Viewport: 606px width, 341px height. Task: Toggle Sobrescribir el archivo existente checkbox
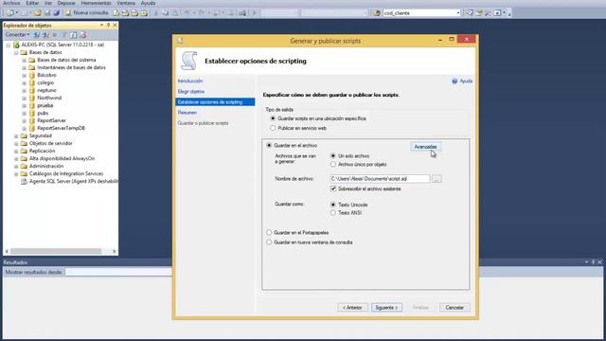333,188
